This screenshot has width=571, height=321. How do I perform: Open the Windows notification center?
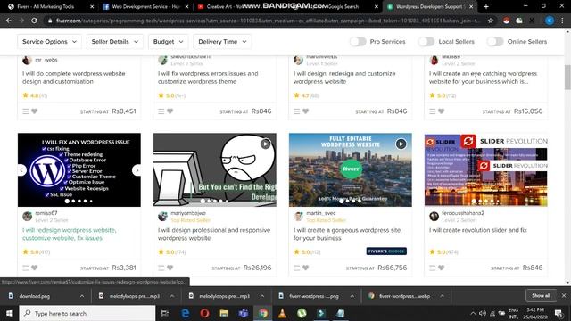[x=559, y=313]
